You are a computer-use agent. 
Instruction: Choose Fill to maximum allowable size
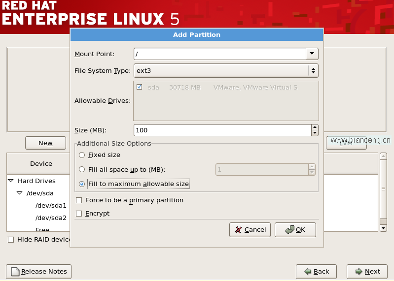click(x=82, y=184)
